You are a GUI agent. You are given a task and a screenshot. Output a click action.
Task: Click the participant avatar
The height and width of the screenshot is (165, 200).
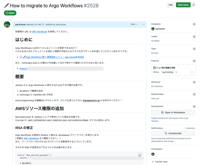coord(153,154)
